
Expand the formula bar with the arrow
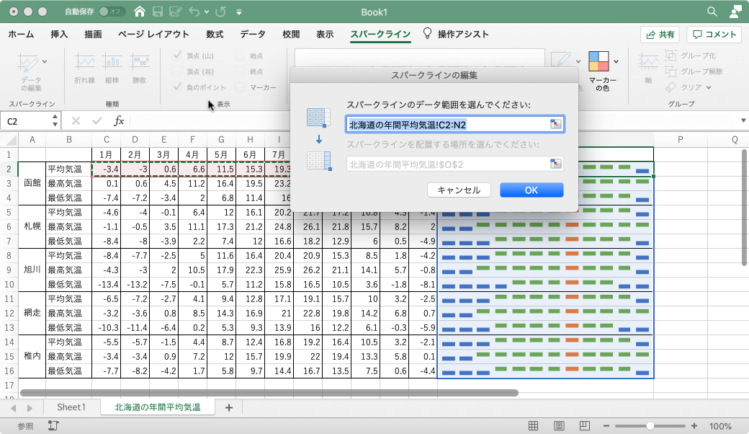(x=743, y=120)
